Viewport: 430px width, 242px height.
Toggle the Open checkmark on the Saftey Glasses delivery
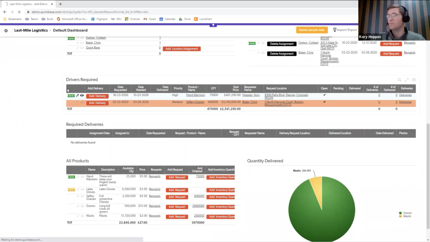point(324,102)
